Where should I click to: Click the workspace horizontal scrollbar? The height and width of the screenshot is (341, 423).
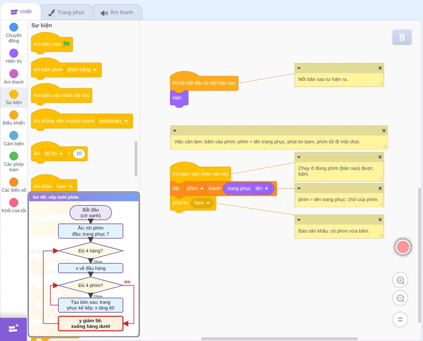(280, 338)
